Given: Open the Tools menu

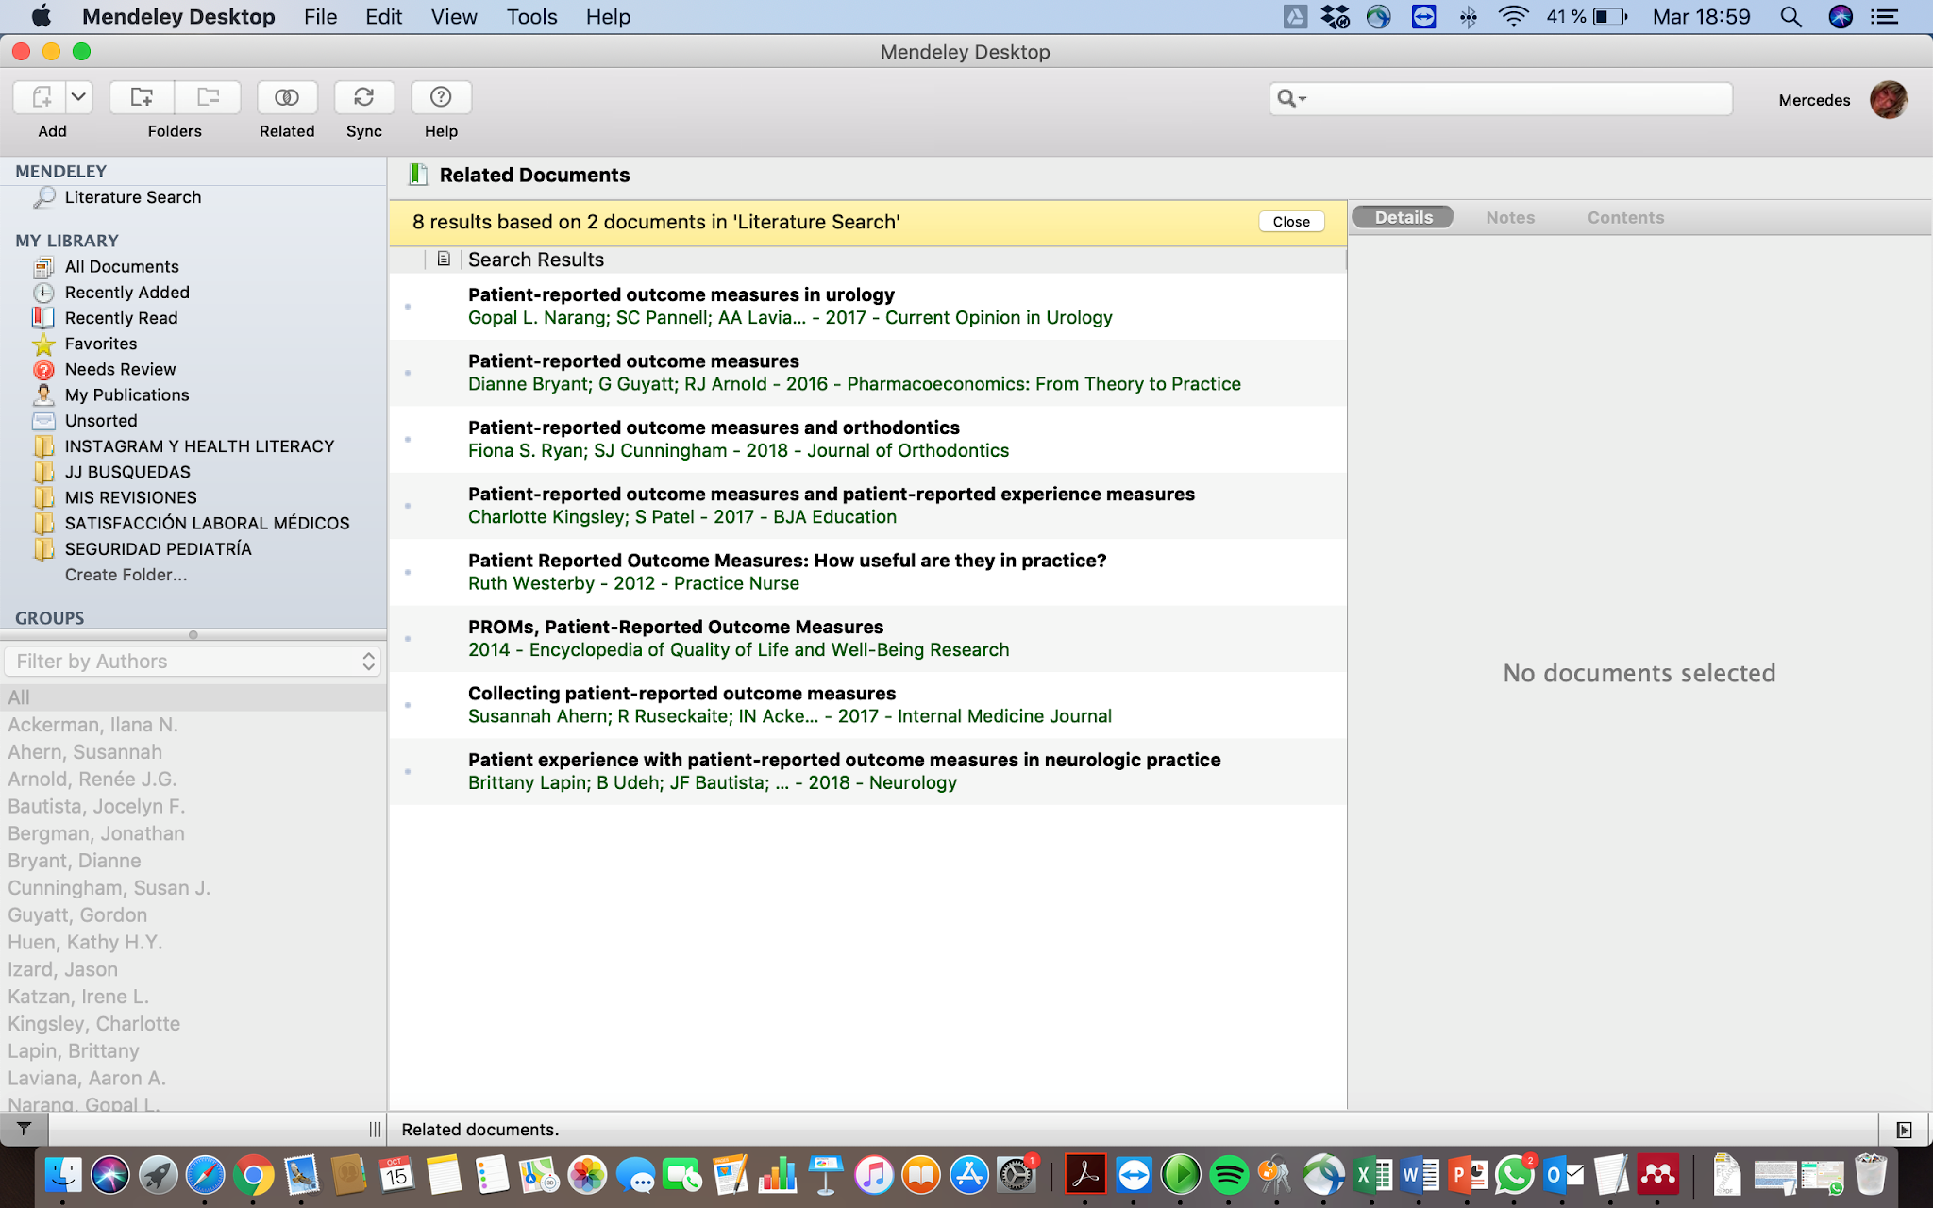Looking at the screenshot, I should [531, 17].
